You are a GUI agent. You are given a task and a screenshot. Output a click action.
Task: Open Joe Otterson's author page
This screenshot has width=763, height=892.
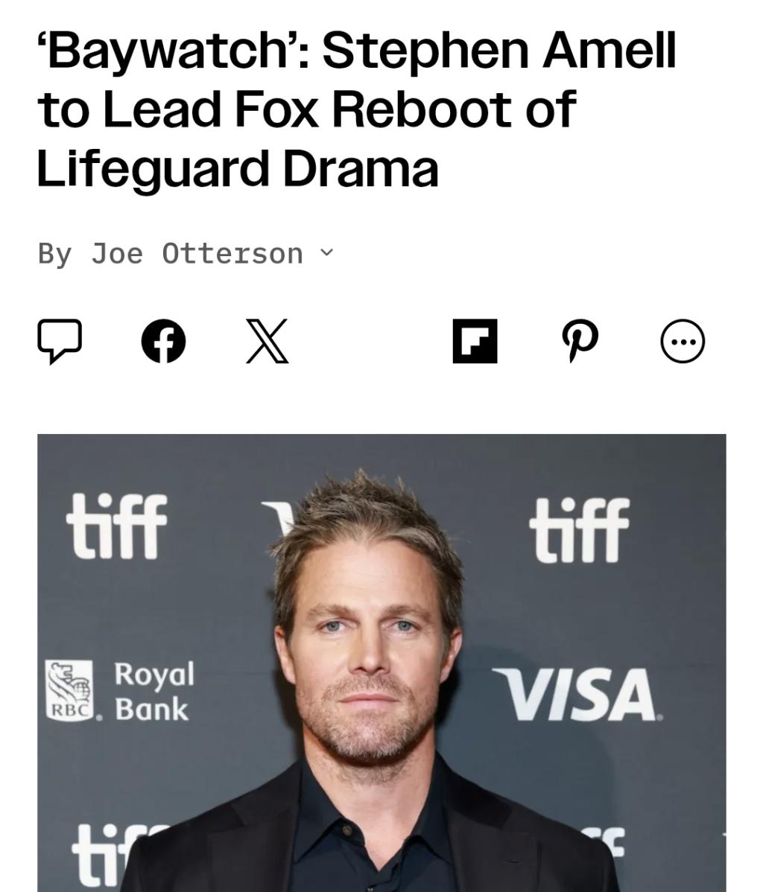tap(197, 253)
